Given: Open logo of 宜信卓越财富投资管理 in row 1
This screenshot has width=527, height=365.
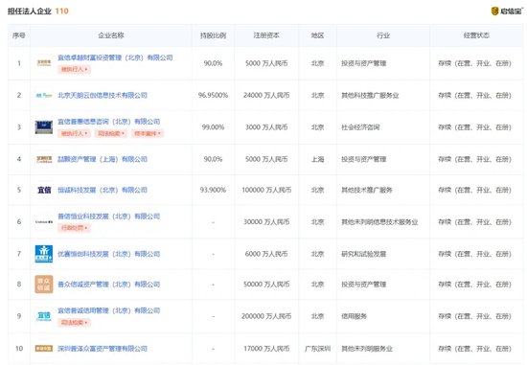Looking at the screenshot, I should click(44, 63).
